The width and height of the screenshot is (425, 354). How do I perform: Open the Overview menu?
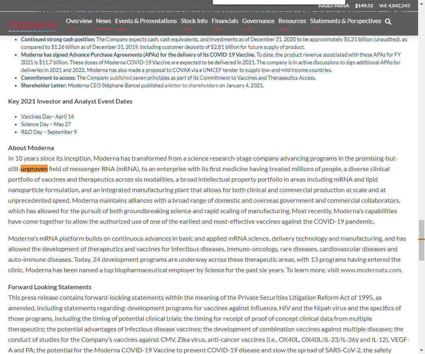(79, 21)
